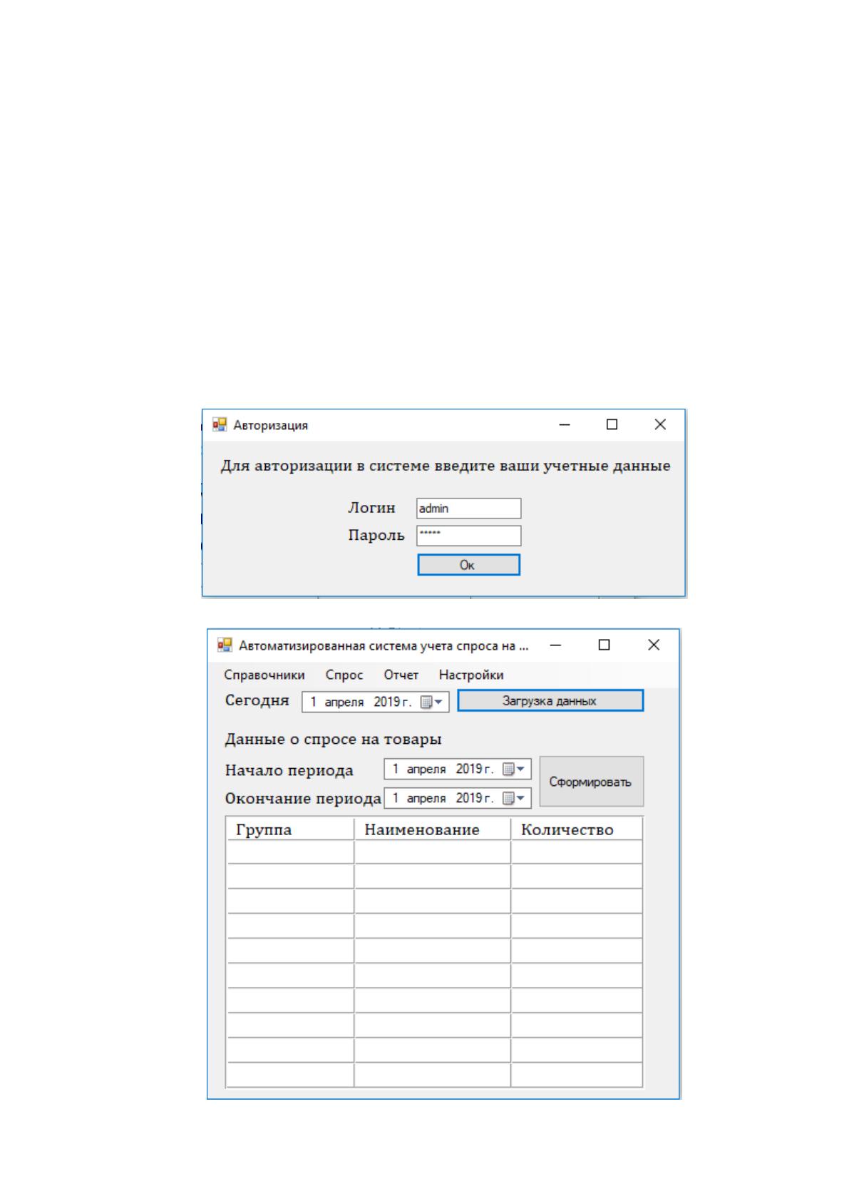Screen dimensions: 849x1201
Task: Click the main window title bar app icon
Action: [225, 645]
